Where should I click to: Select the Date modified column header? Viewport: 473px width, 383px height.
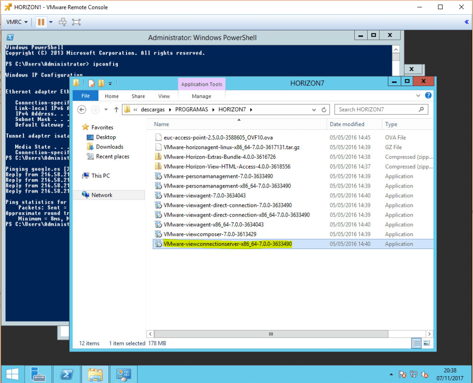tap(354, 124)
